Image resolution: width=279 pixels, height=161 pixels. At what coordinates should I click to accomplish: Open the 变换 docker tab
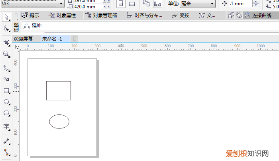click(x=181, y=16)
